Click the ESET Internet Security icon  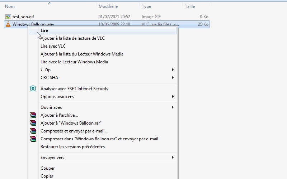tap(33, 88)
